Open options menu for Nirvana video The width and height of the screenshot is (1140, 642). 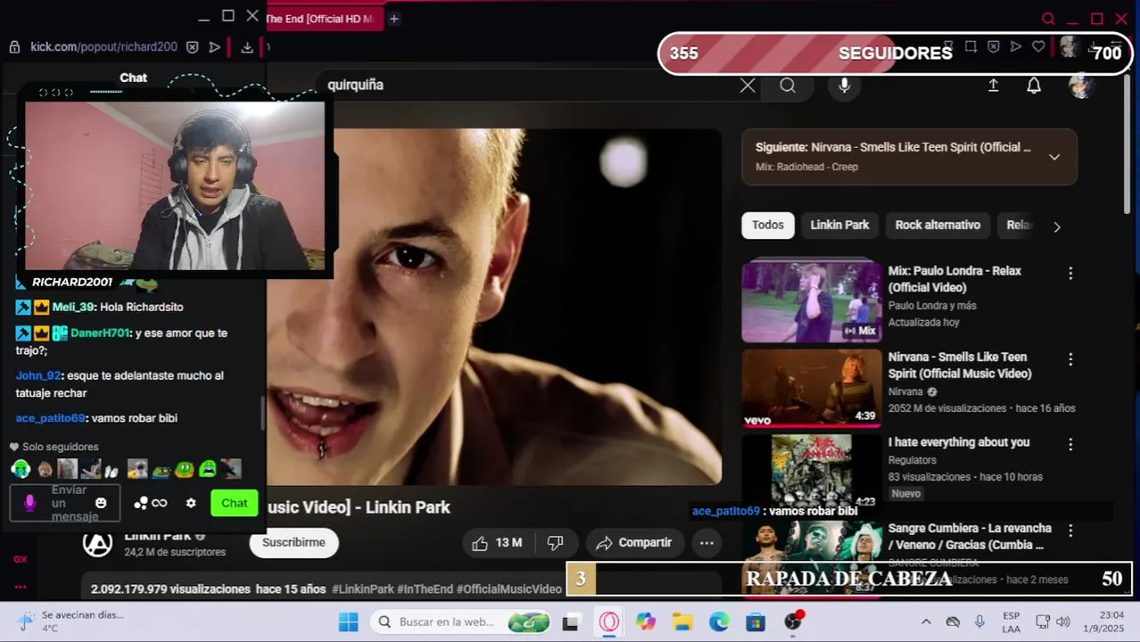(1070, 359)
